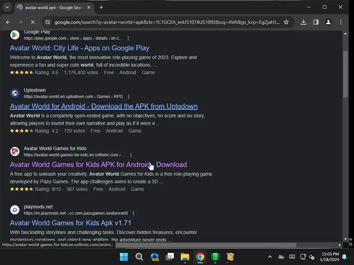354x265 pixels.
Task: Click the play.google.com breadcrumb URL
Action: click(73, 38)
